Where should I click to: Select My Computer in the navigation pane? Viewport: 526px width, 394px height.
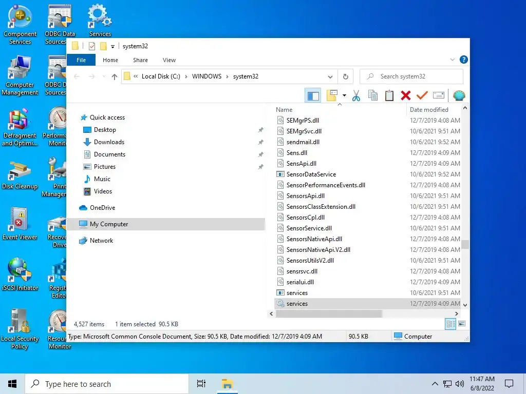(x=166, y=224)
